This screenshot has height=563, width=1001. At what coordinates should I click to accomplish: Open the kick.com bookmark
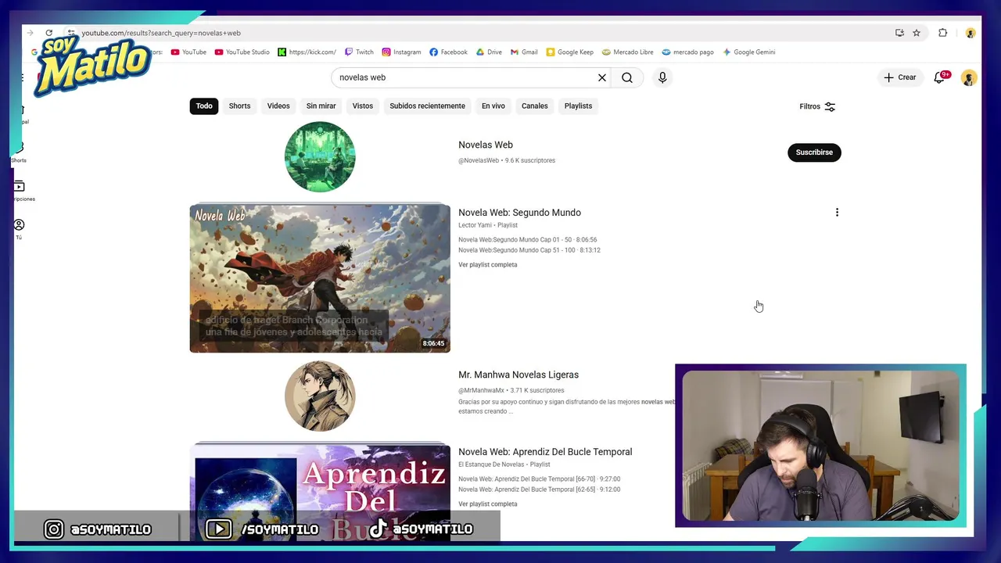307,52
